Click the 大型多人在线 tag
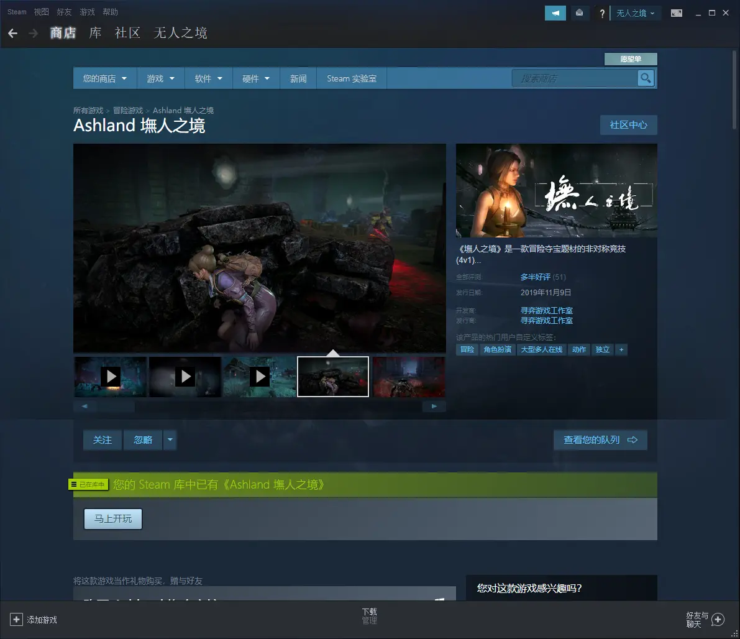Viewport: 740px width, 639px height. 542,349
